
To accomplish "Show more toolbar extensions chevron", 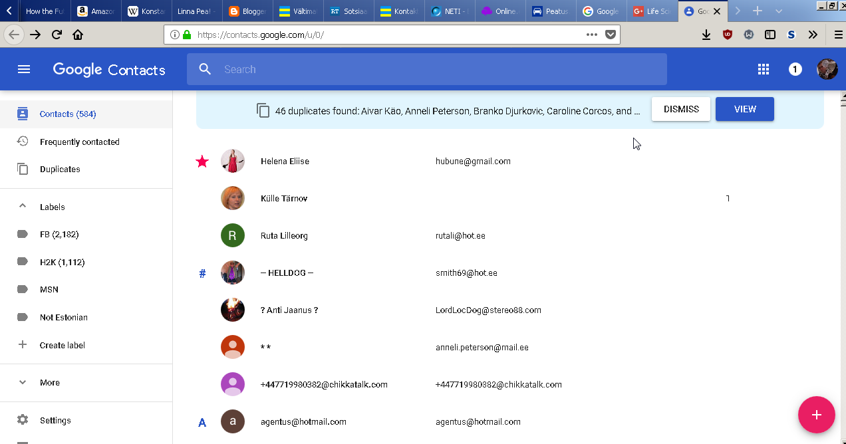I will [x=813, y=35].
